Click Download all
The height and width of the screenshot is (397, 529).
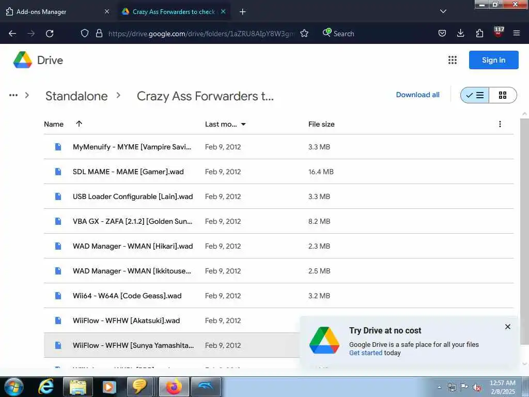point(417,95)
